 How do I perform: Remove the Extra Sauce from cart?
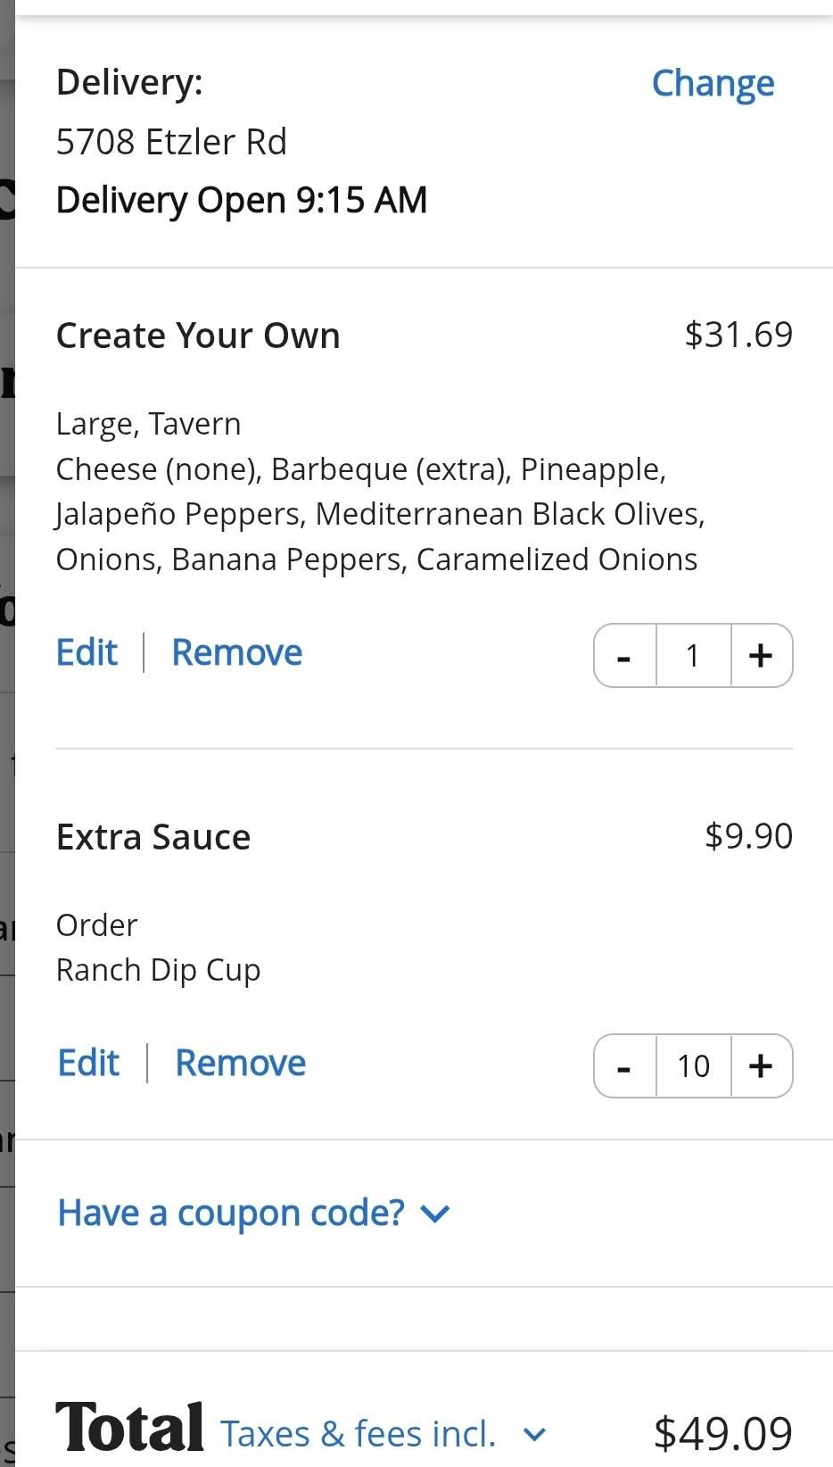tap(240, 1063)
